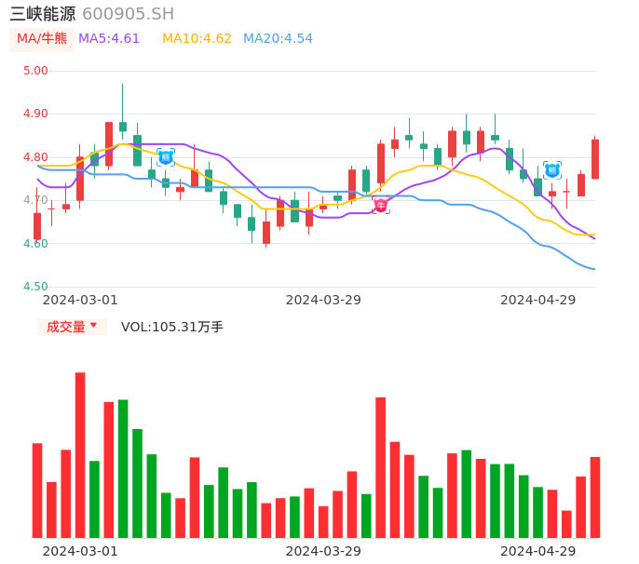Select the MA/牛熊 indicator tab
The width and height of the screenshot is (639, 564).
pos(42,39)
